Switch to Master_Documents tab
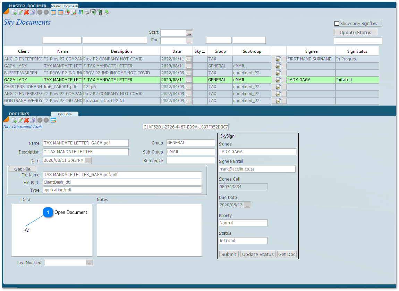Screen dimensions: 399x291 [x=65, y=6]
